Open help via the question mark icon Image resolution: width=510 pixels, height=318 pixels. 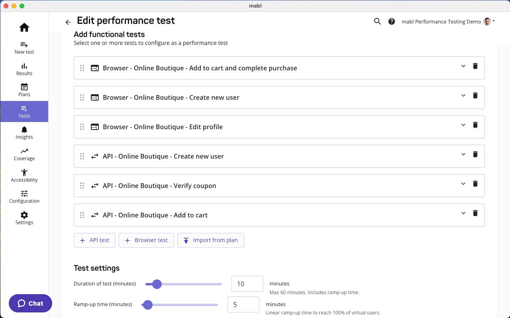coord(392,21)
